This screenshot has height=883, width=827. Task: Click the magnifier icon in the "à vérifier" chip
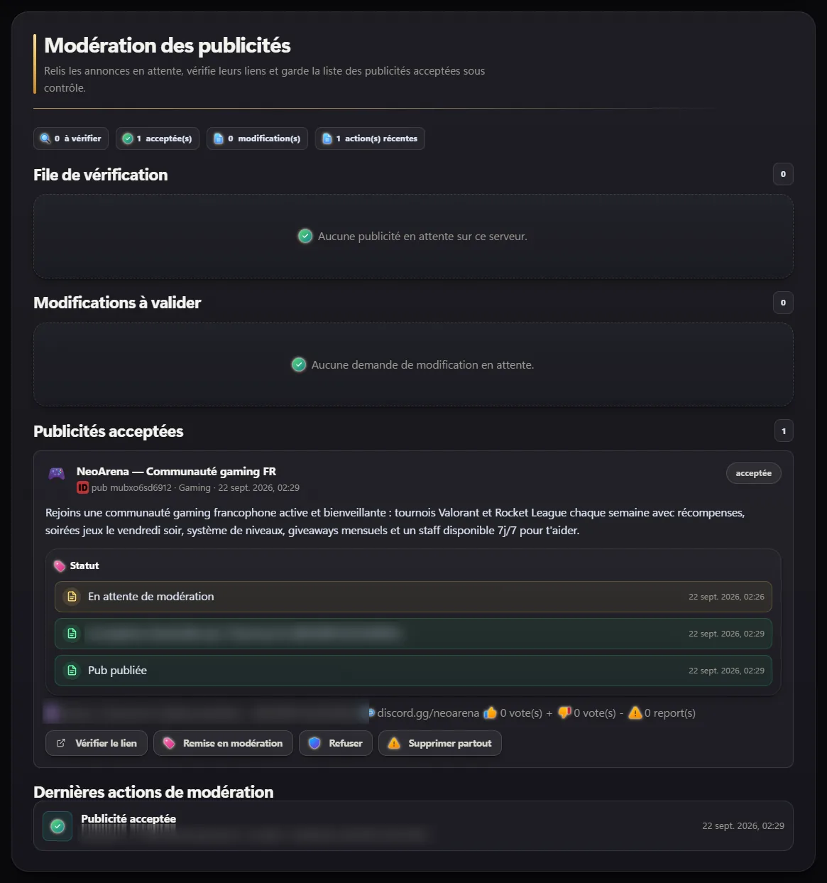coord(45,139)
